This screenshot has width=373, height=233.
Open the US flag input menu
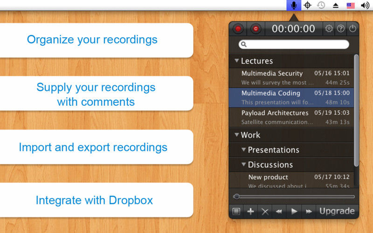(x=351, y=6)
